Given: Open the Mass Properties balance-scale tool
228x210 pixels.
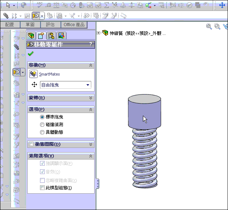Looking at the screenshot, I should (x=56, y=5).
